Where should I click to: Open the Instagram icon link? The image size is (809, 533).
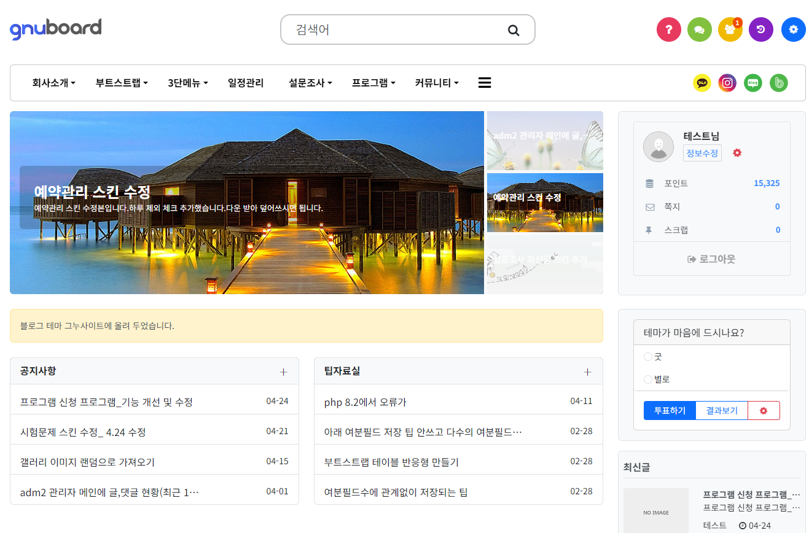(727, 83)
